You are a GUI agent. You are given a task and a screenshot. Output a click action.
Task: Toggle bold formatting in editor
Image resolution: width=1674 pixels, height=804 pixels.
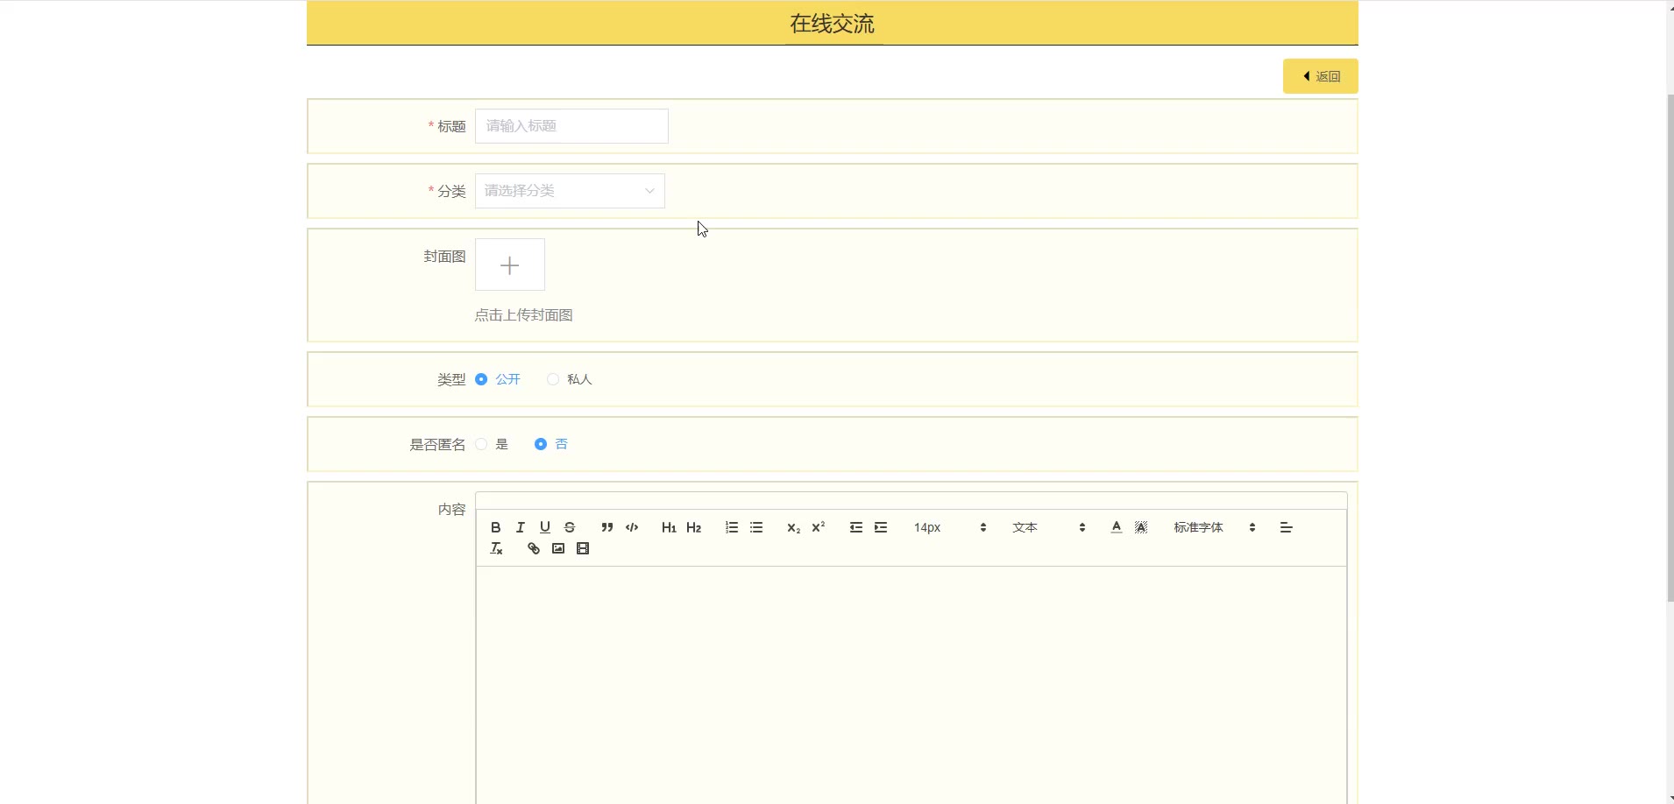496,527
